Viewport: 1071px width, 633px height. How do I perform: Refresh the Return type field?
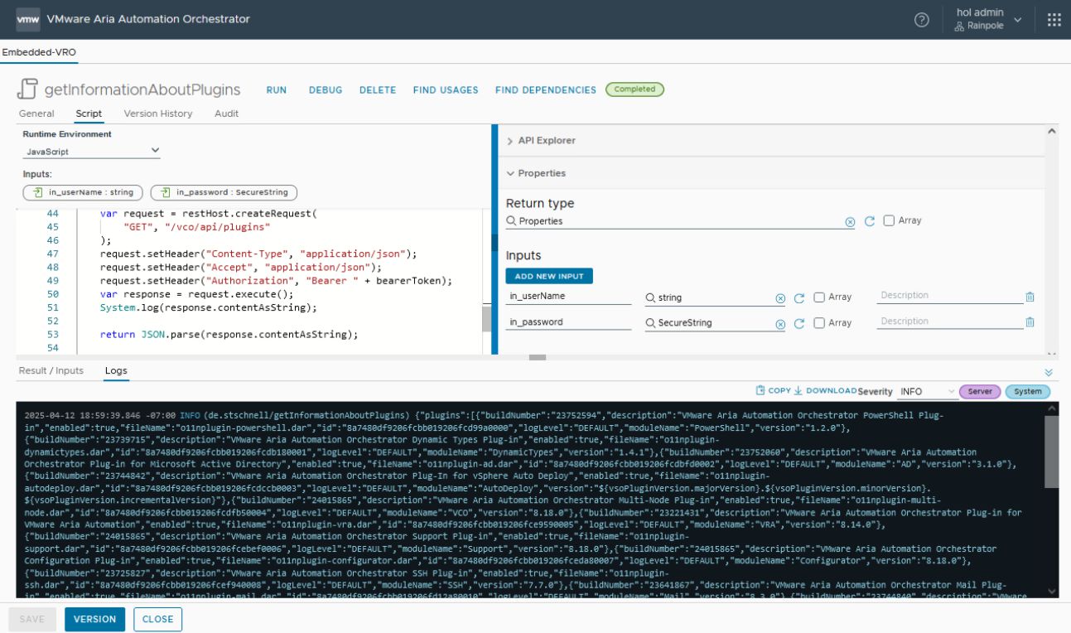tap(869, 221)
